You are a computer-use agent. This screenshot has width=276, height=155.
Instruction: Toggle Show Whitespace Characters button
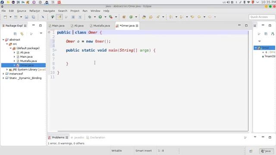tap(80, 17)
